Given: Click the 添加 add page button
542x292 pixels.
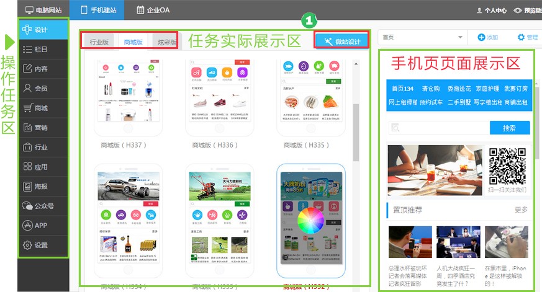Looking at the screenshot, I should [487, 37].
